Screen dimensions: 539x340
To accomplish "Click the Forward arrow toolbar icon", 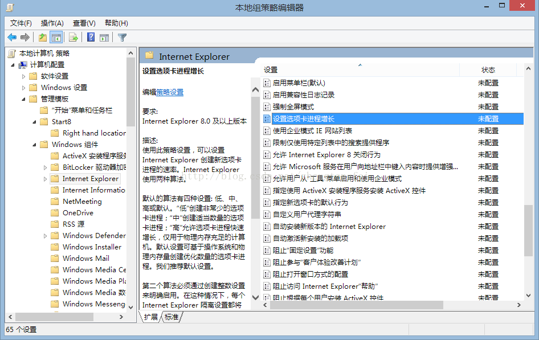I will tap(24, 37).
